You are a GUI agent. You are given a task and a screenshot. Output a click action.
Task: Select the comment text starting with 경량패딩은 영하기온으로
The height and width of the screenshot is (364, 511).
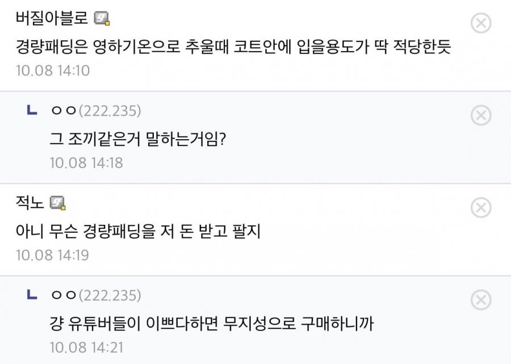pyautogui.click(x=233, y=47)
